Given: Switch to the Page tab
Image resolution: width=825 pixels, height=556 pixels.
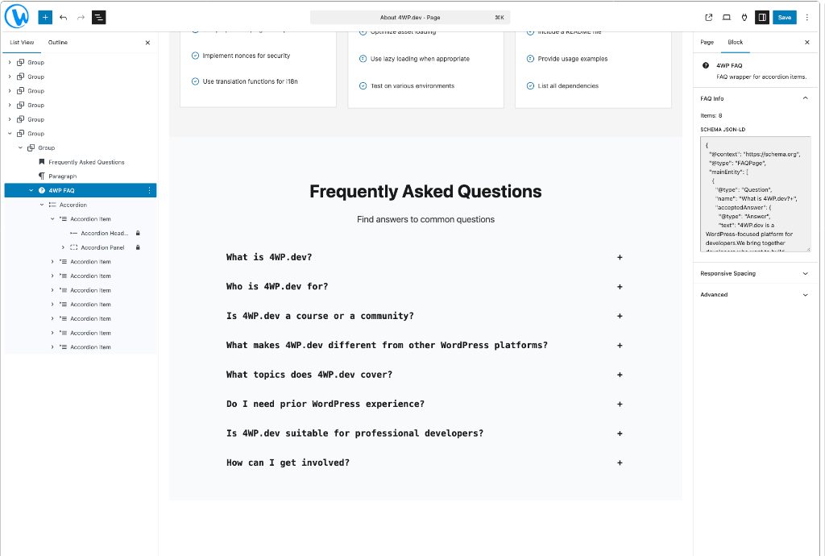Looking at the screenshot, I should click(707, 42).
